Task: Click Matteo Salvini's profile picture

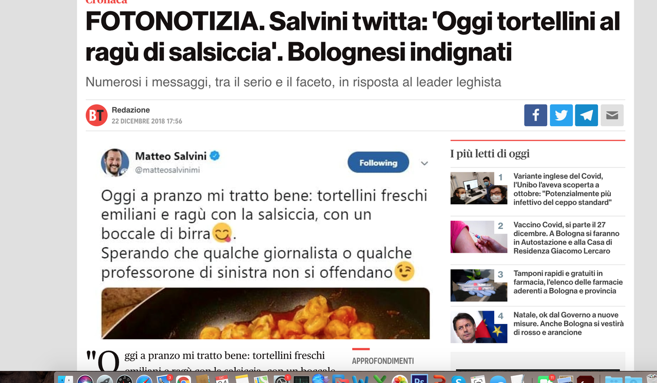Action: 114,163
